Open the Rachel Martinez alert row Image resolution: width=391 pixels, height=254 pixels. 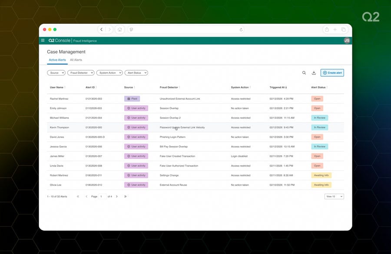tap(60, 99)
